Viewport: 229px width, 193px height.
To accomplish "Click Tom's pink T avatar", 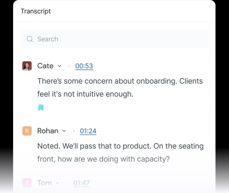I will 27,183.
